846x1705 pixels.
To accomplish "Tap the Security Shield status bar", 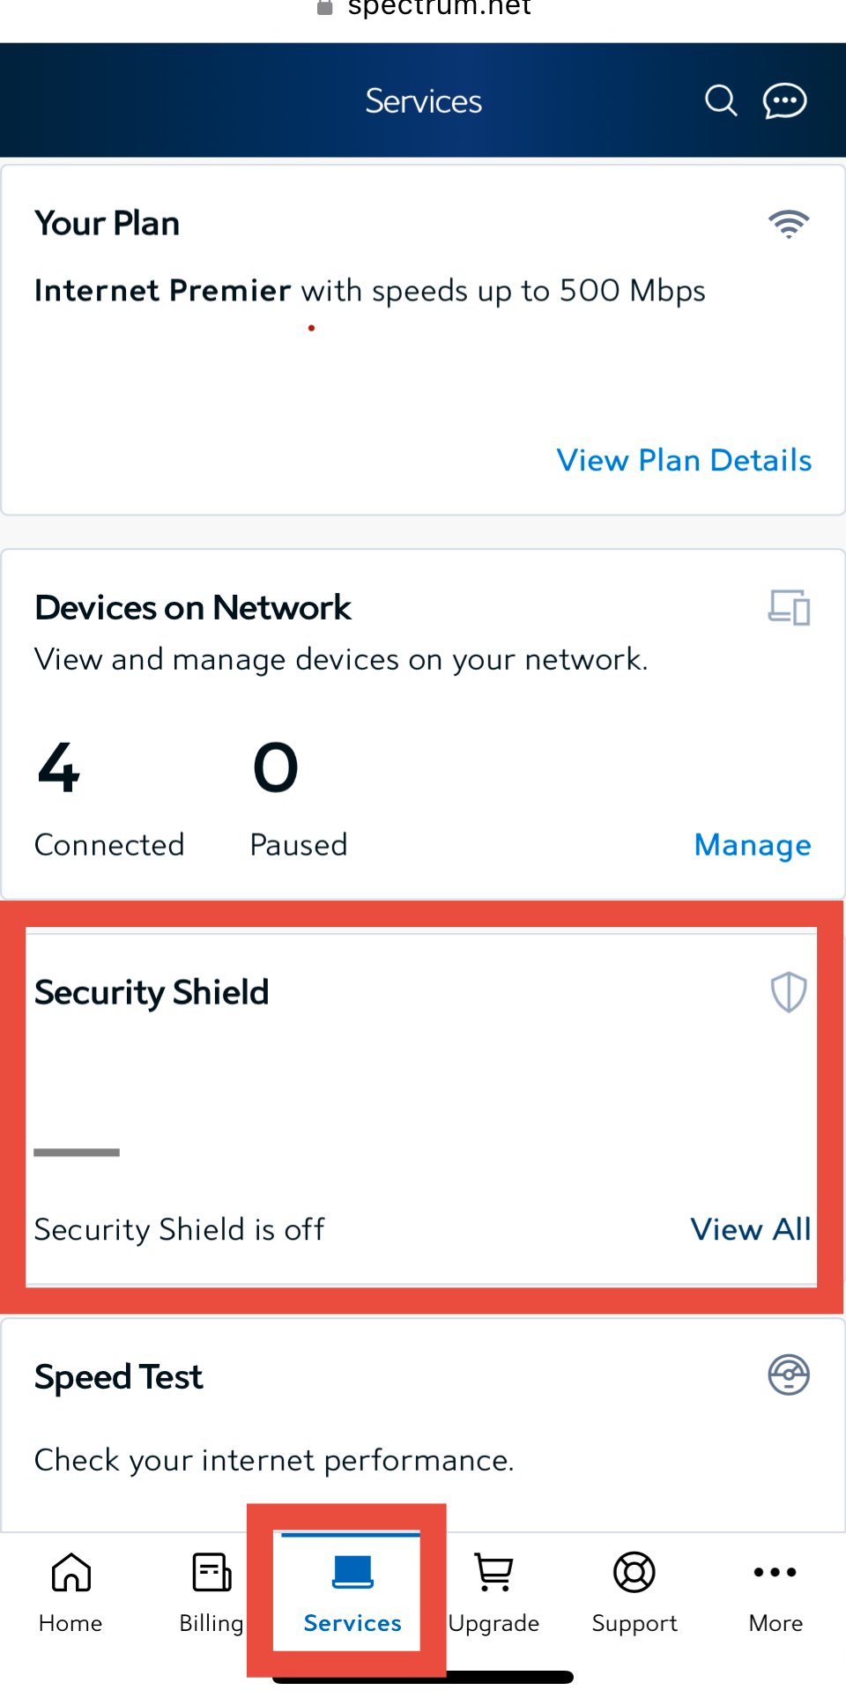I will [x=77, y=1153].
